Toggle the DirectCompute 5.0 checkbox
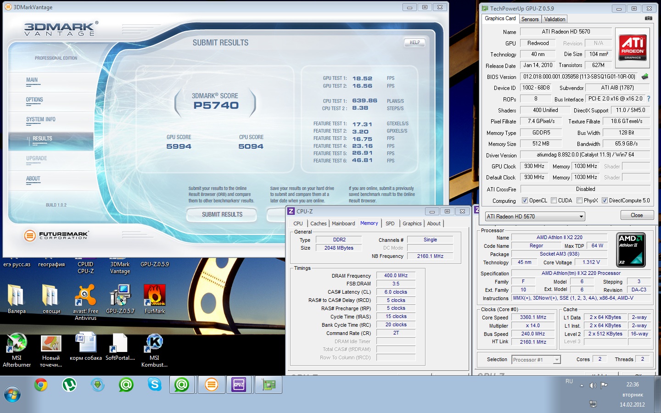661x413 pixels. pyautogui.click(x=605, y=201)
